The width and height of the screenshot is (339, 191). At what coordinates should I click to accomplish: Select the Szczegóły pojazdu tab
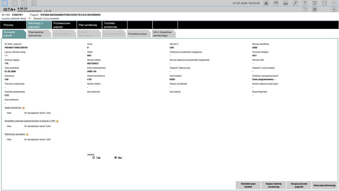pyautogui.click(x=14, y=34)
